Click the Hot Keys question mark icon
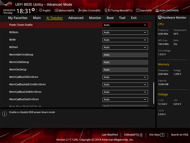The image size is (190, 143). tap(162, 135)
